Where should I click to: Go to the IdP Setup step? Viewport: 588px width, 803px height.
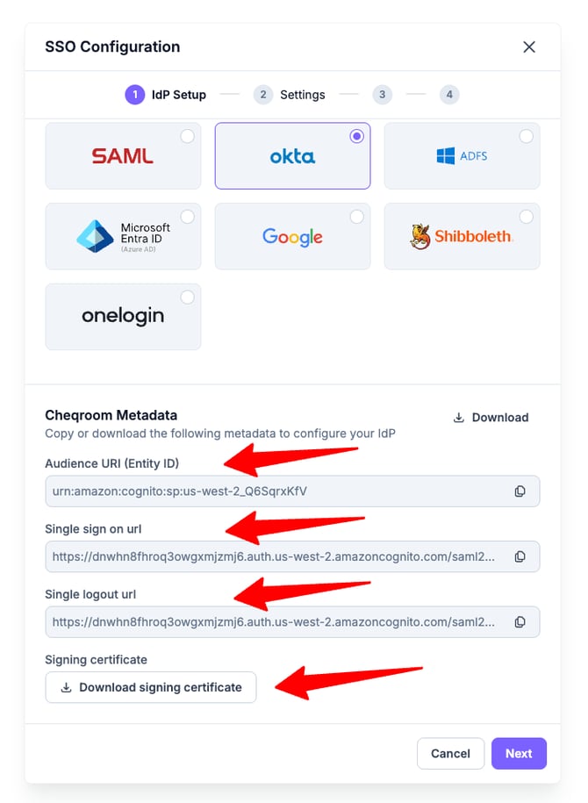pos(166,95)
